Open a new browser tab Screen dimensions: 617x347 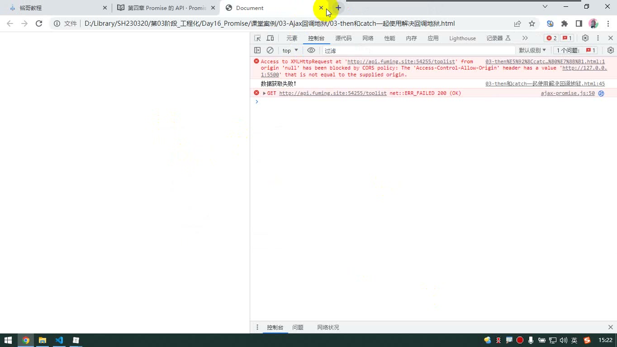click(x=338, y=8)
